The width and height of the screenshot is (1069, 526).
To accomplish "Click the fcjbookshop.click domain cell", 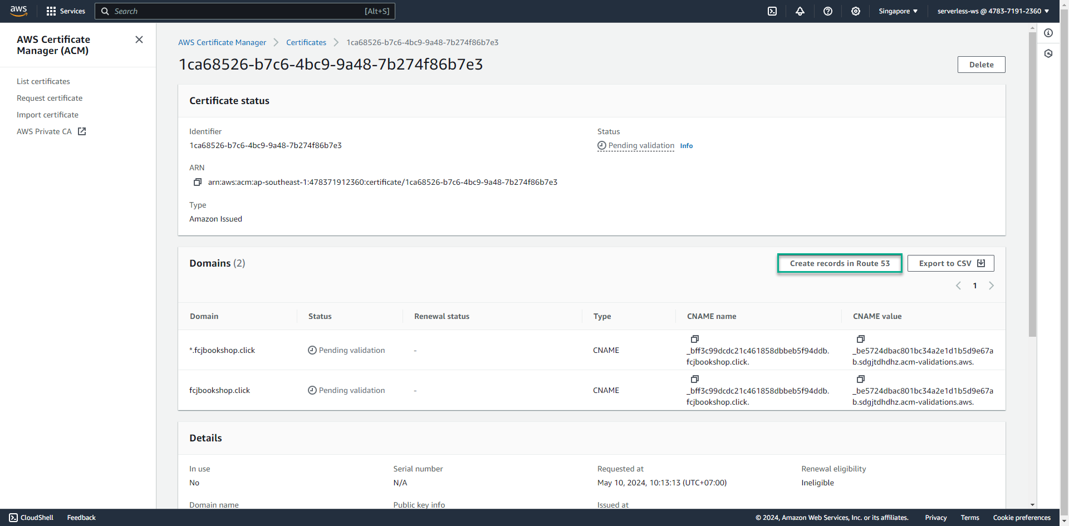I will pyautogui.click(x=219, y=390).
